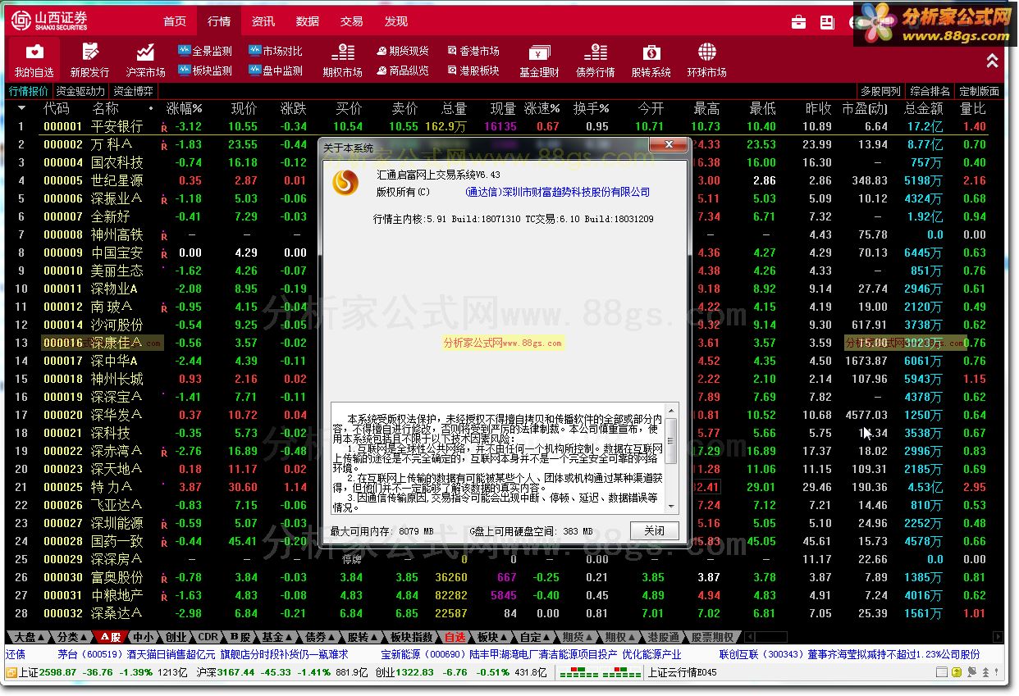The width and height of the screenshot is (1019, 696).
Task: Select the 资金博弈 sub-tab
Action: click(x=133, y=91)
